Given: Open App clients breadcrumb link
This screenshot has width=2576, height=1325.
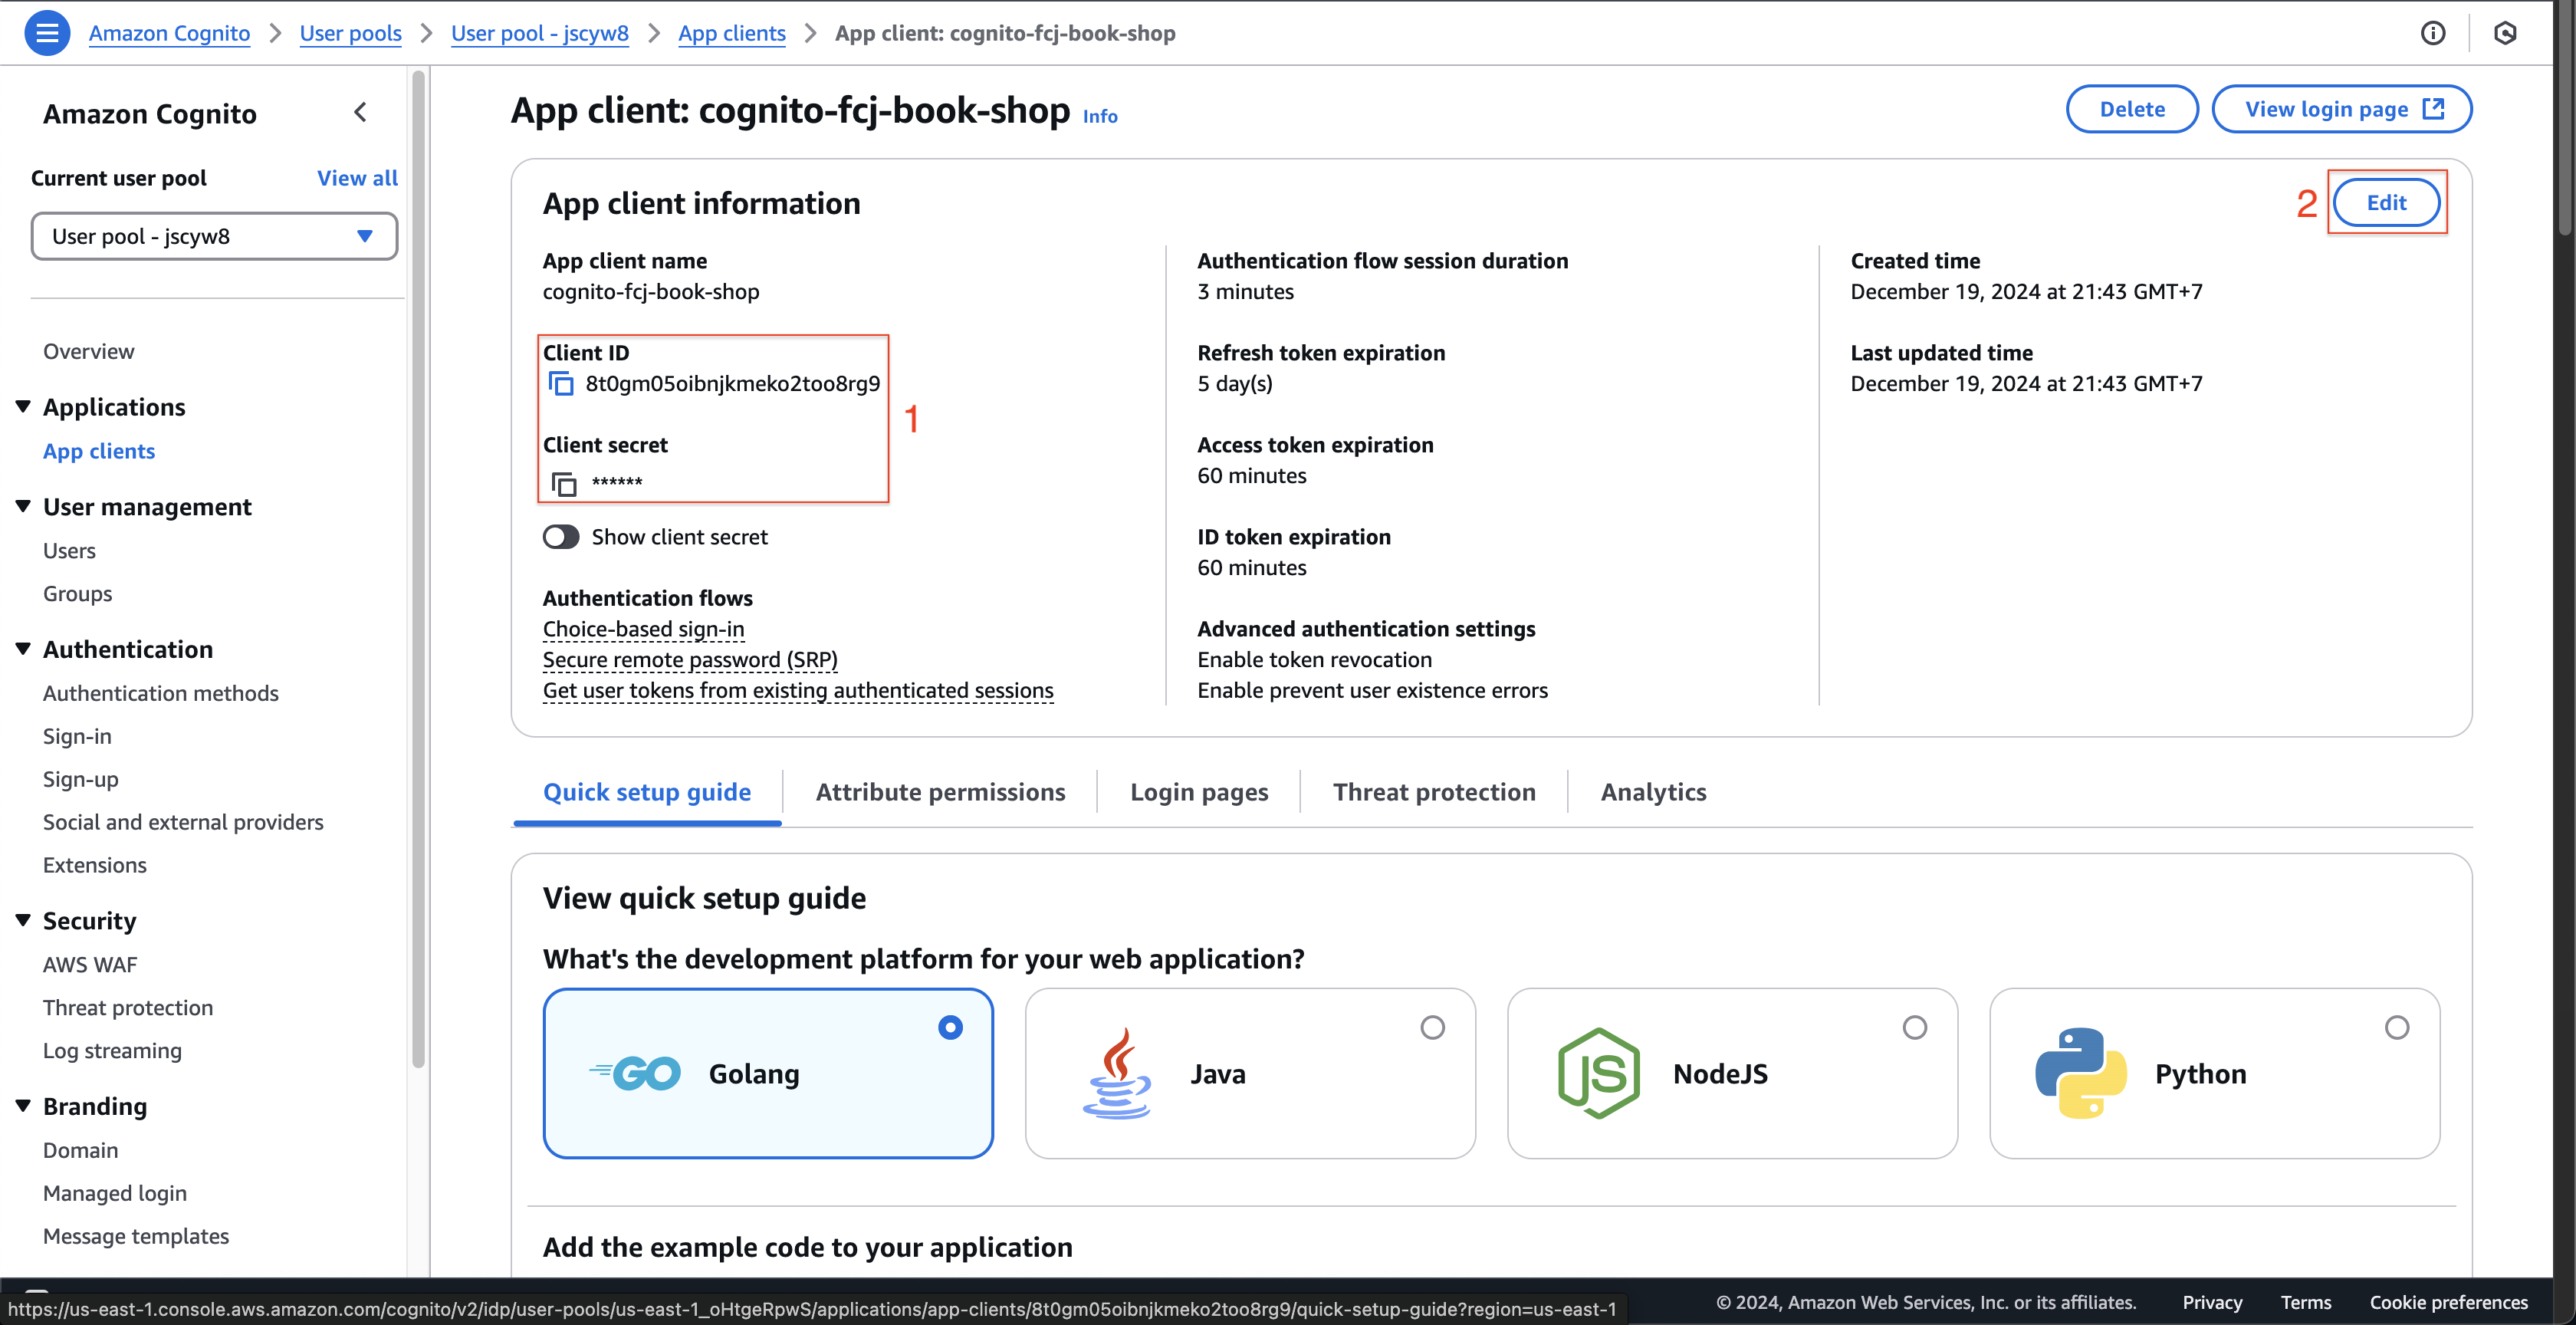Looking at the screenshot, I should coord(732,33).
